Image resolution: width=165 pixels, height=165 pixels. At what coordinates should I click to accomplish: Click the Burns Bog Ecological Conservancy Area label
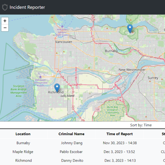113,111
